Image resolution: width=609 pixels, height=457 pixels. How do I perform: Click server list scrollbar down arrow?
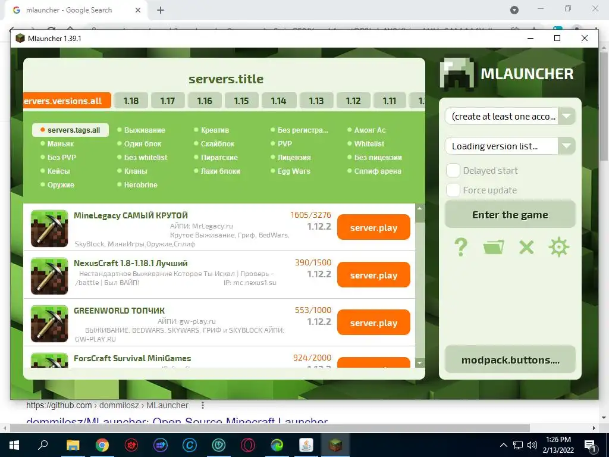click(x=419, y=364)
